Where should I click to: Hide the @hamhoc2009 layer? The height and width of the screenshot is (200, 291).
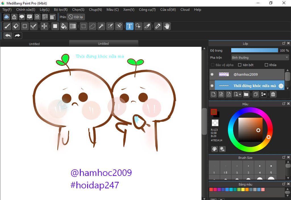point(212,74)
